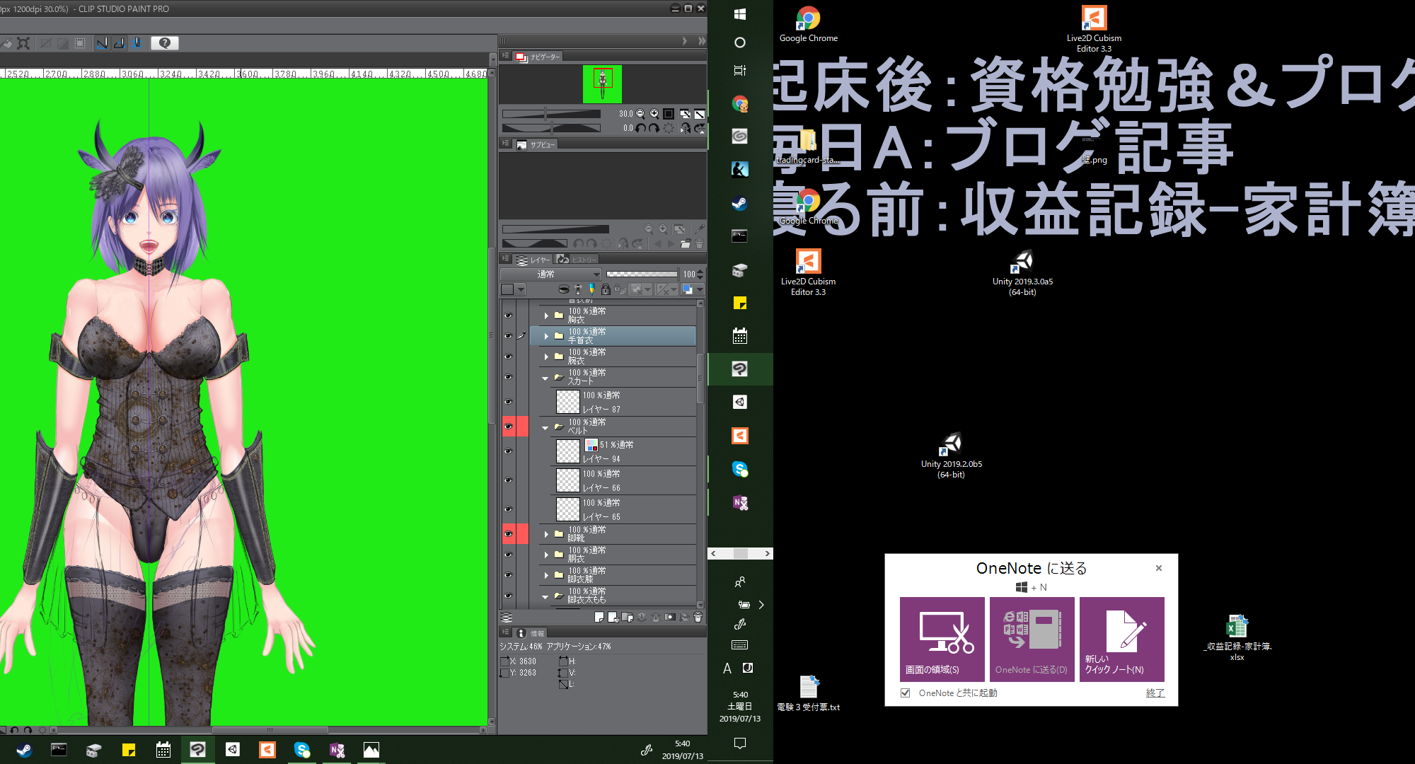Click 画面の領域(S) in OneNote popup

tap(942, 639)
